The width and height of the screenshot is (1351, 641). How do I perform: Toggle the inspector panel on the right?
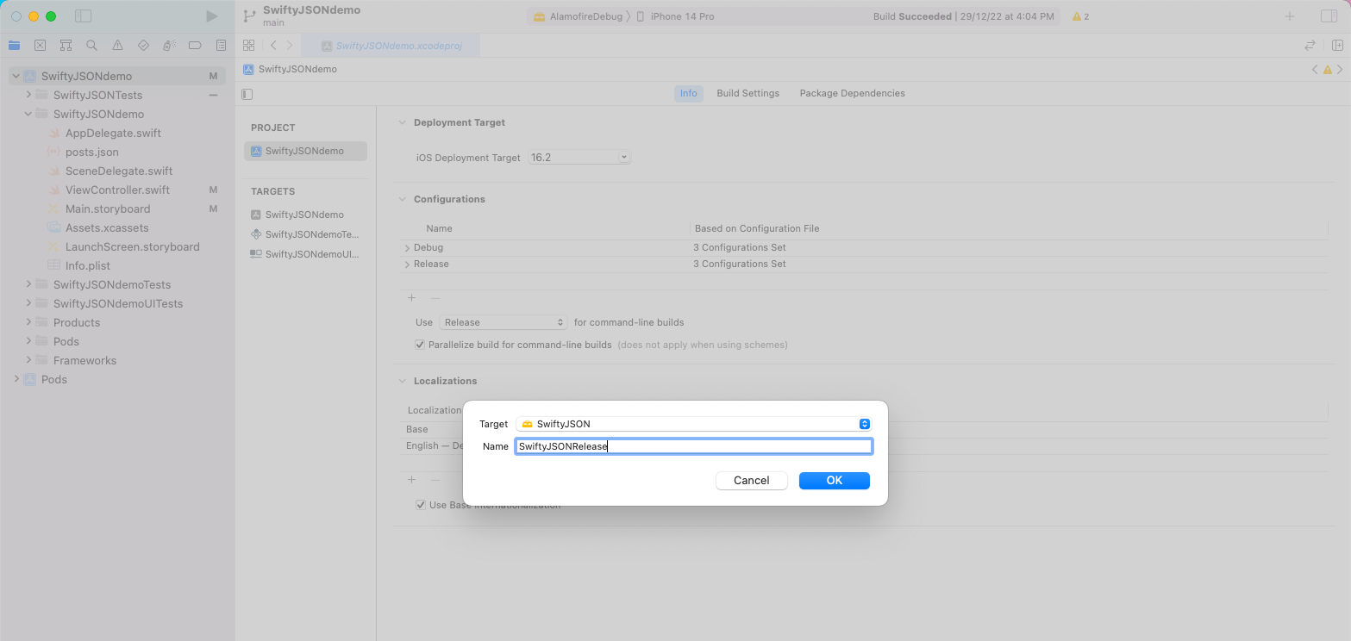(x=1328, y=16)
